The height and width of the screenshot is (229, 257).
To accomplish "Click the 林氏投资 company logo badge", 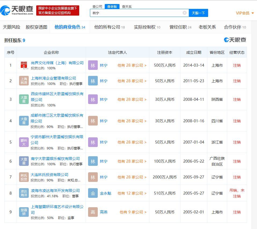I will [24, 177].
